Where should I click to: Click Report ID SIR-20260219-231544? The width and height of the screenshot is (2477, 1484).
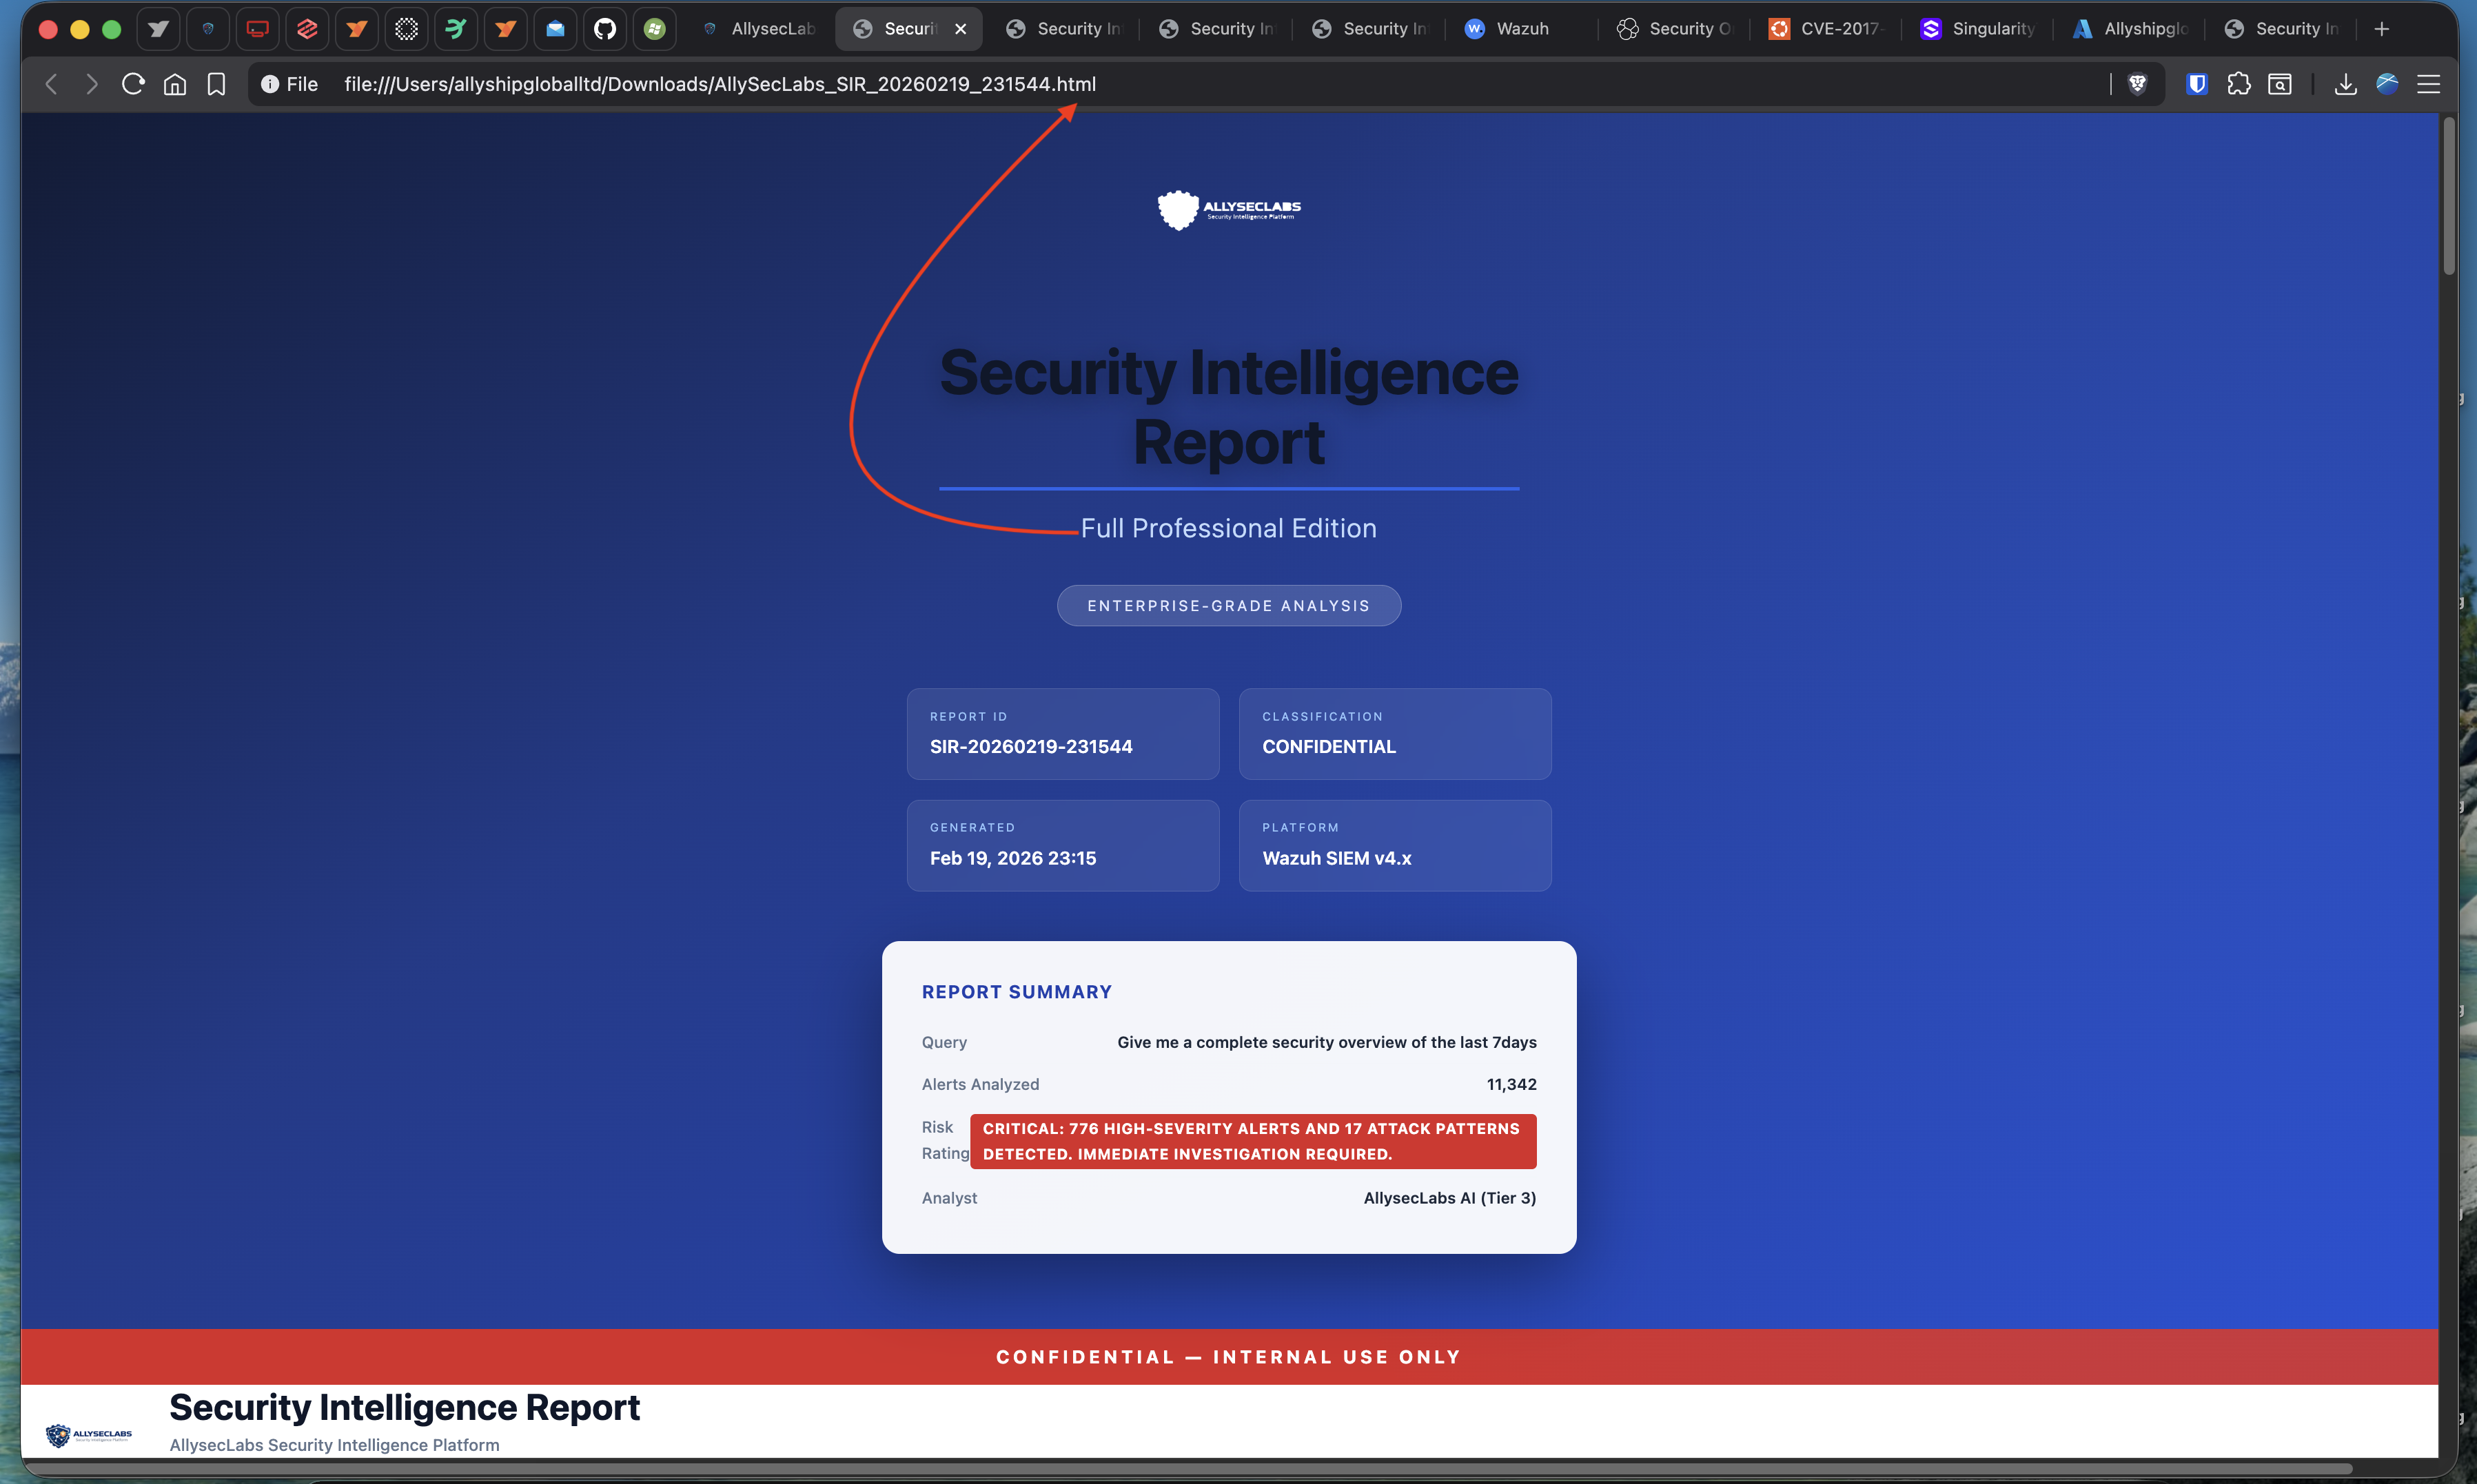(x=1032, y=747)
